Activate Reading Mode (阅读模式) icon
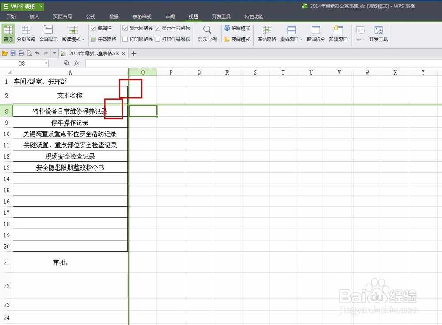The width and height of the screenshot is (442, 325). [73, 30]
